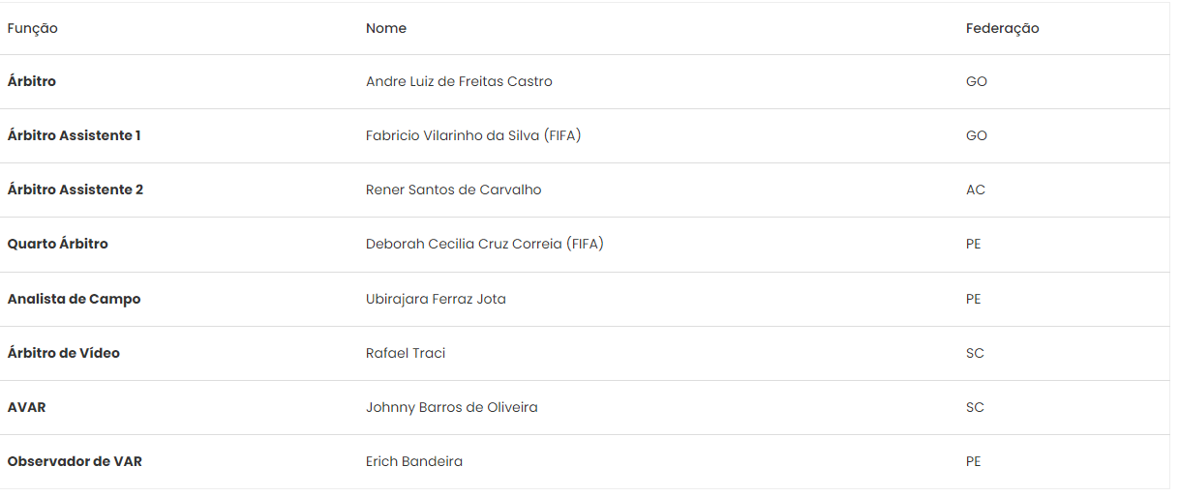Screen dimensions: 1179x496
Task: Click name Ubirajara Ferraz Jota
Action: coord(436,300)
